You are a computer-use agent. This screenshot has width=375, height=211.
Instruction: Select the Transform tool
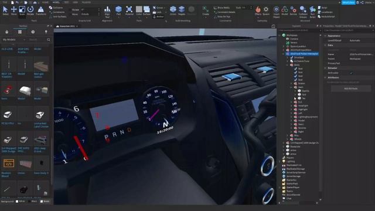click(x=41, y=11)
